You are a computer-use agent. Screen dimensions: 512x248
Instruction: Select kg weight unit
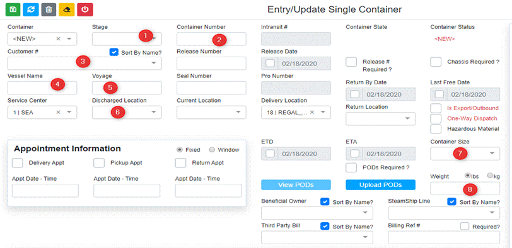tap(490, 176)
